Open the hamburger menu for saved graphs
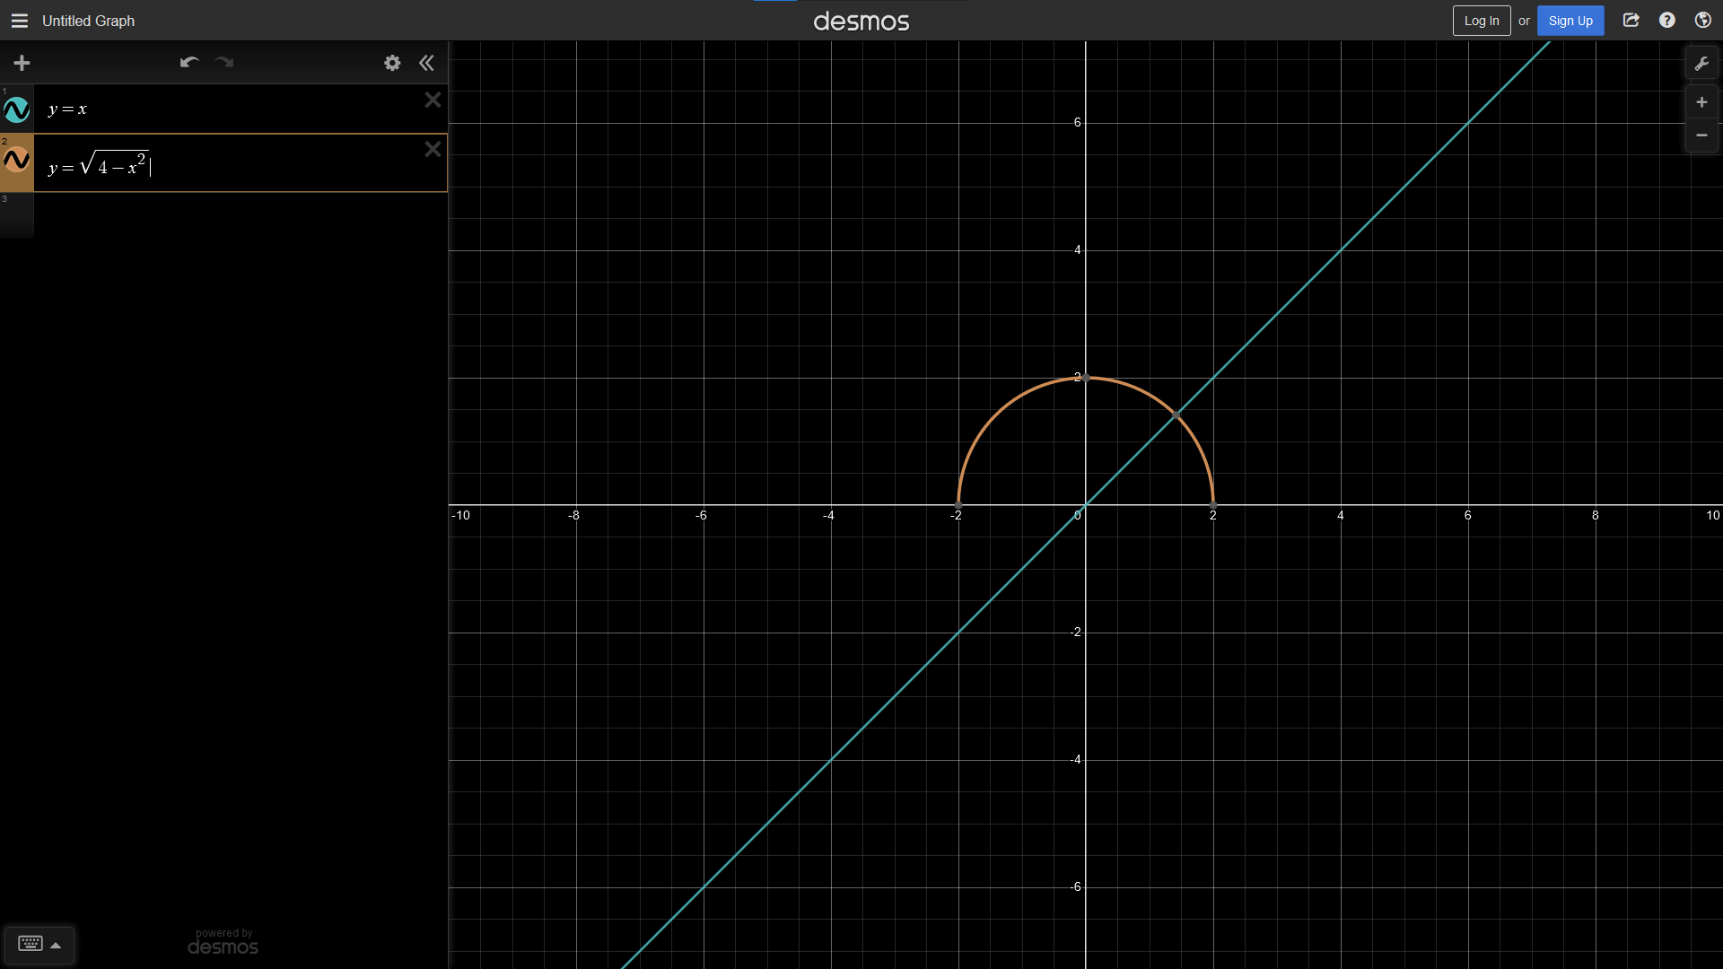The width and height of the screenshot is (1723, 969). click(x=20, y=21)
